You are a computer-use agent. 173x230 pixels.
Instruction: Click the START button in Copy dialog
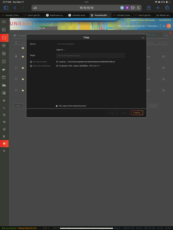[112, 113]
